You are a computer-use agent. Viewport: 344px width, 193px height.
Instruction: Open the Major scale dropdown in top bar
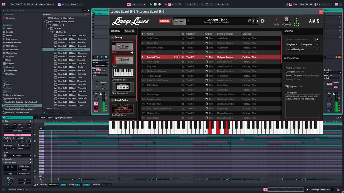[76, 4]
